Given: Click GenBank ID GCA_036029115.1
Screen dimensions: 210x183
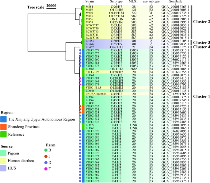Looking at the screenshot, I should tap(175, 60).
